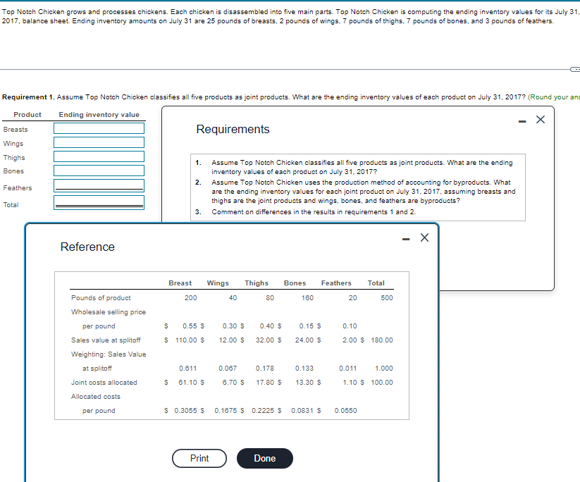Click Feathers joint cost 1.10
Screen dimensions: 580x482
pyautogui.click(x=350, y=382)
